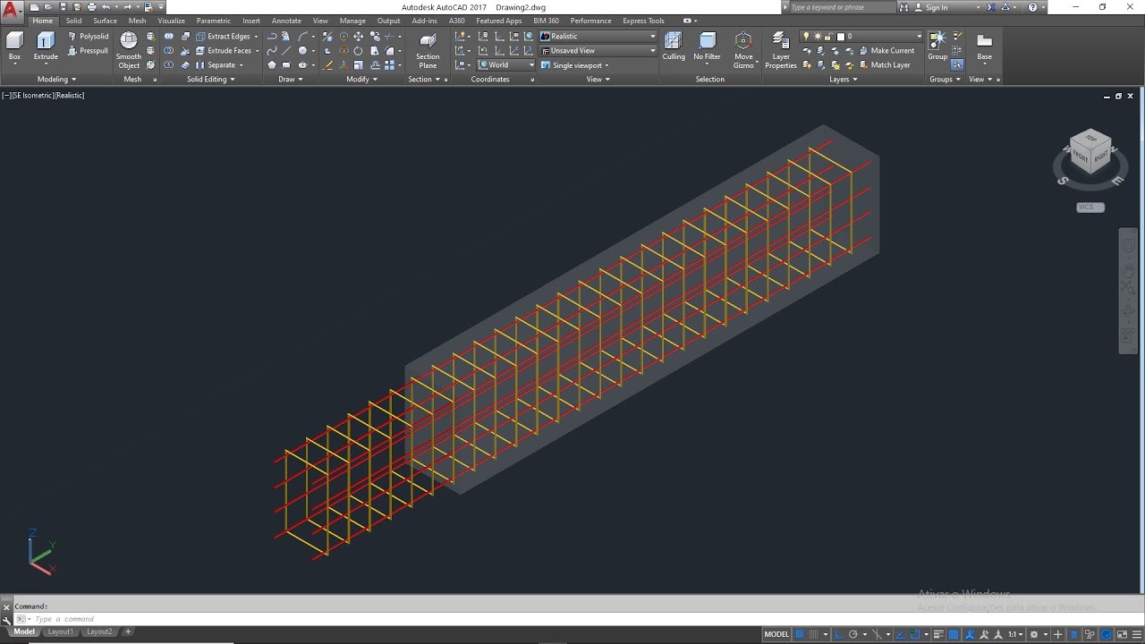Click the MODEL space button

(x=776, y=634)
